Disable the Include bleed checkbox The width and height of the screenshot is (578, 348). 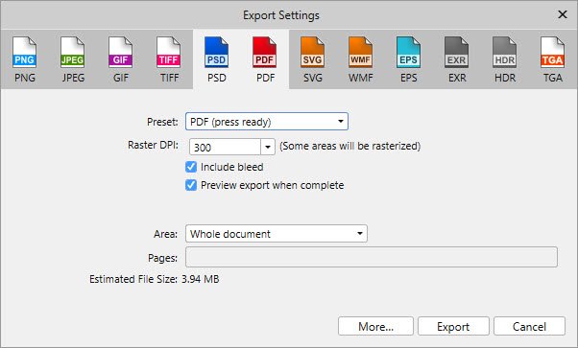tap(191, 167)
